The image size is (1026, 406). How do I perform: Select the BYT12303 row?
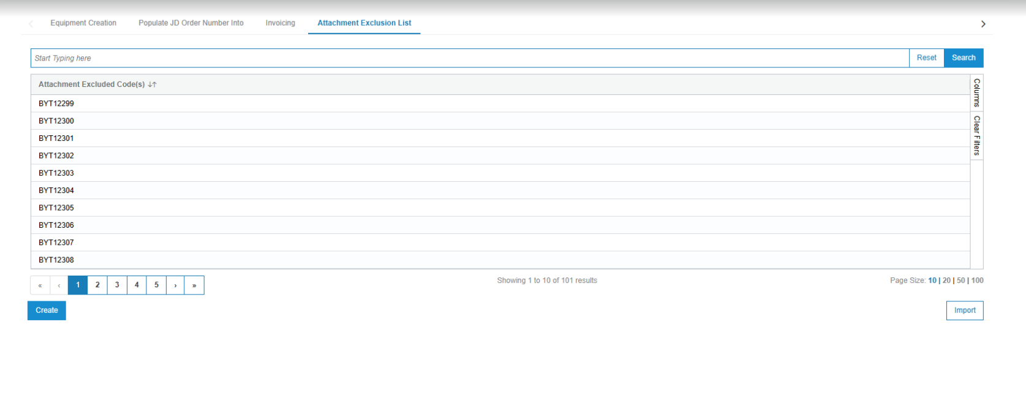pos(56,173)
